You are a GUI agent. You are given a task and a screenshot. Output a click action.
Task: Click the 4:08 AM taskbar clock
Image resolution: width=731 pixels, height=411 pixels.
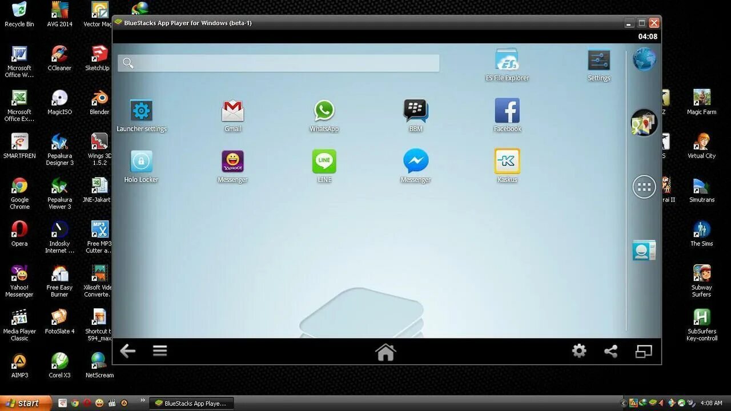tap(712, 403)
